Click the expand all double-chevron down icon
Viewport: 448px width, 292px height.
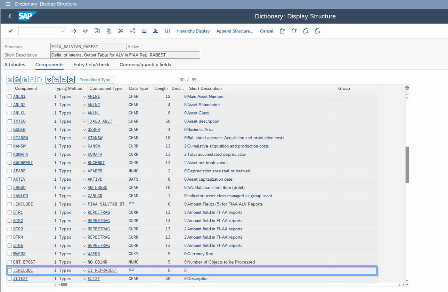(49, 80)
